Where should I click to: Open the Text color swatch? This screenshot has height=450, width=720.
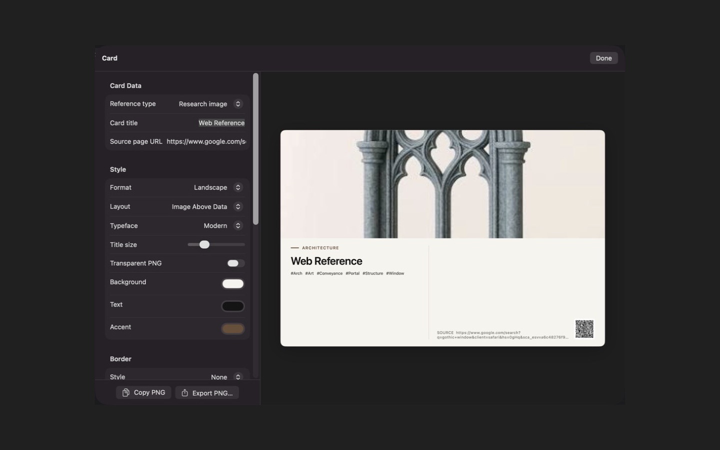[x=233, y=306]
